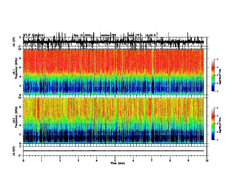Click time axis tick label '4'
233x180 pixels.
pos(97,161)
